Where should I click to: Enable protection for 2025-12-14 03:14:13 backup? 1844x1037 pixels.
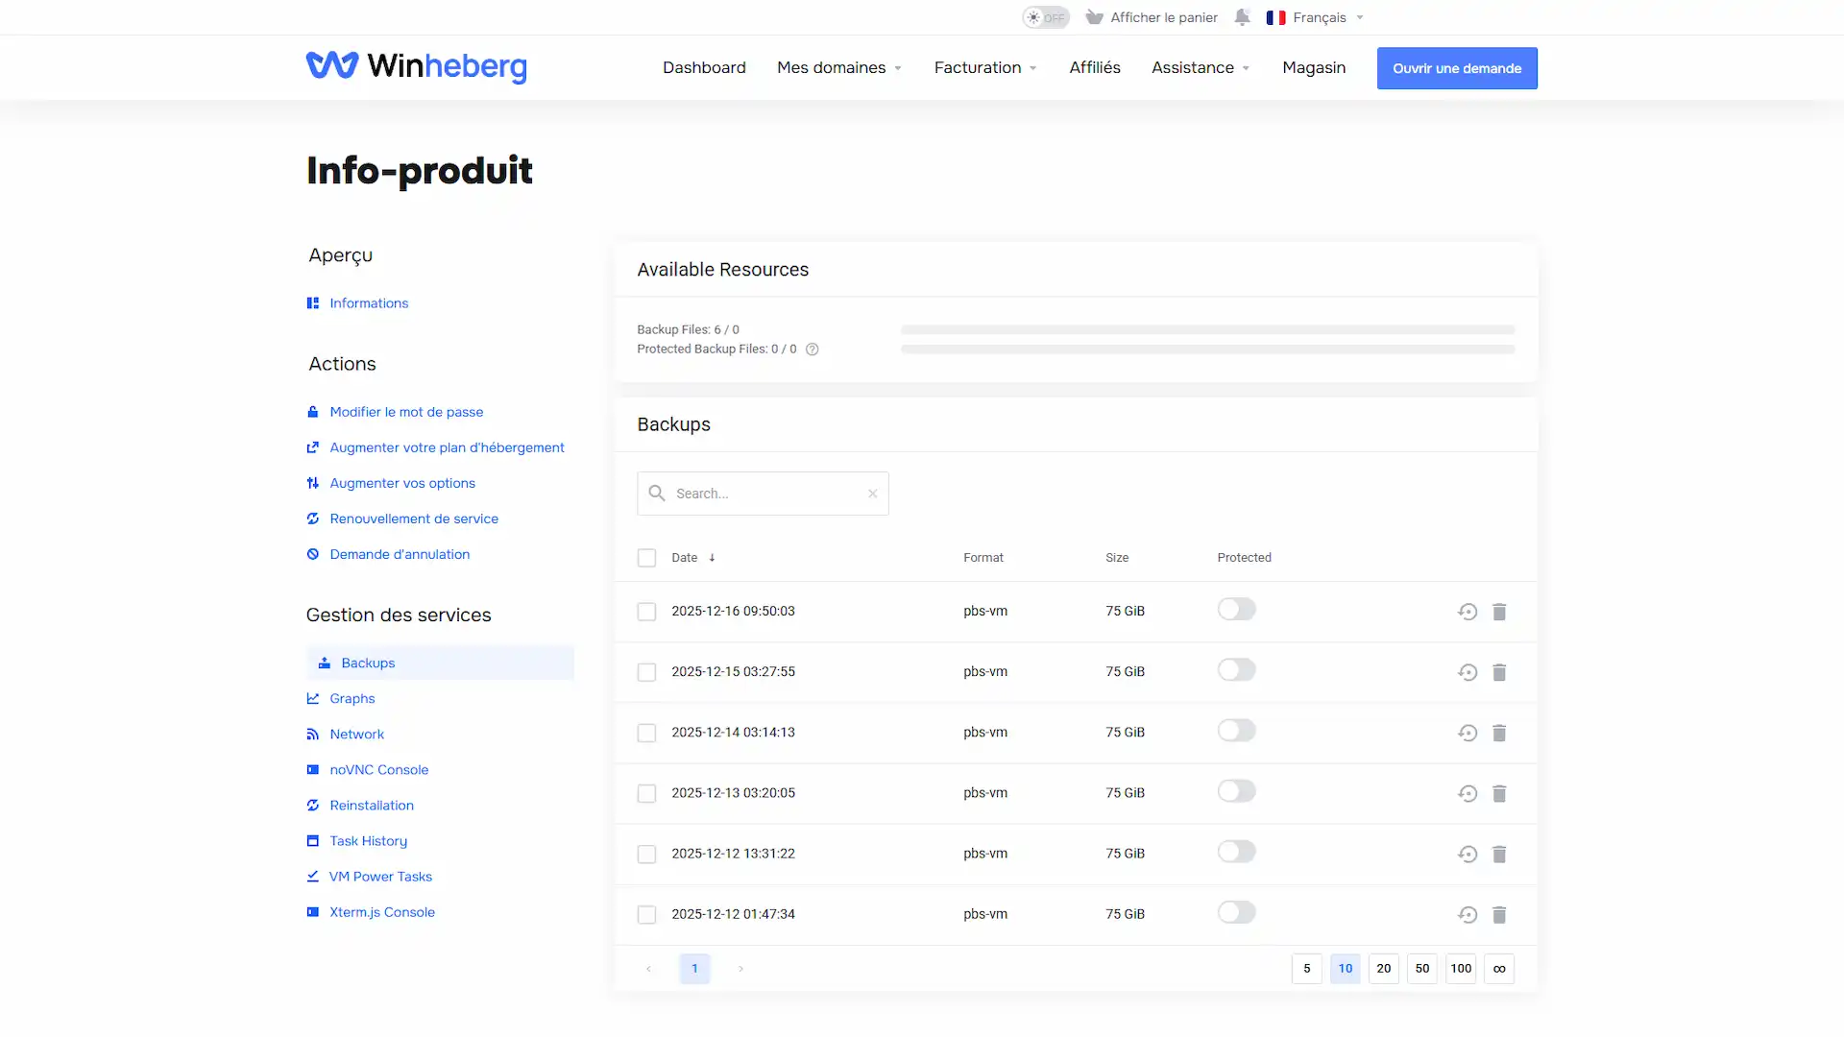pos(1236,731)
